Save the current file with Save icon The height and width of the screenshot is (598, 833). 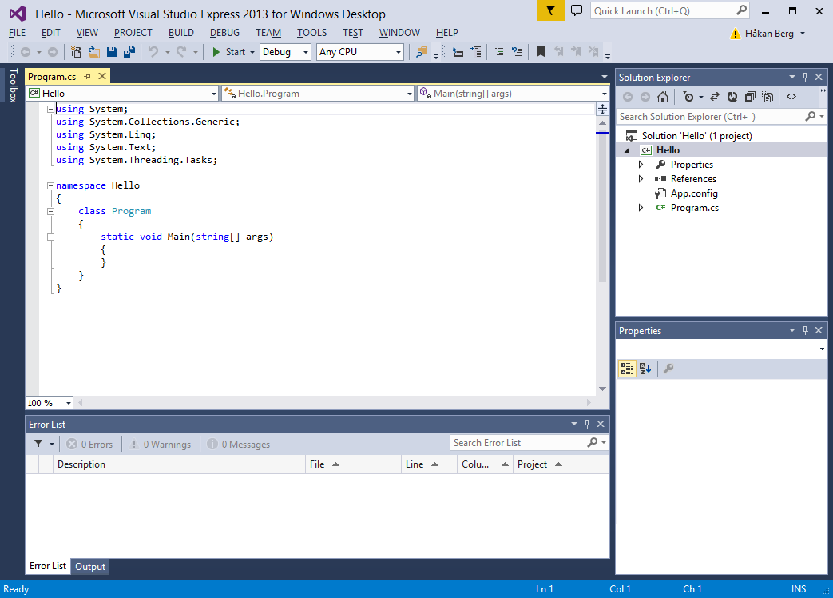tap(112, 51)
